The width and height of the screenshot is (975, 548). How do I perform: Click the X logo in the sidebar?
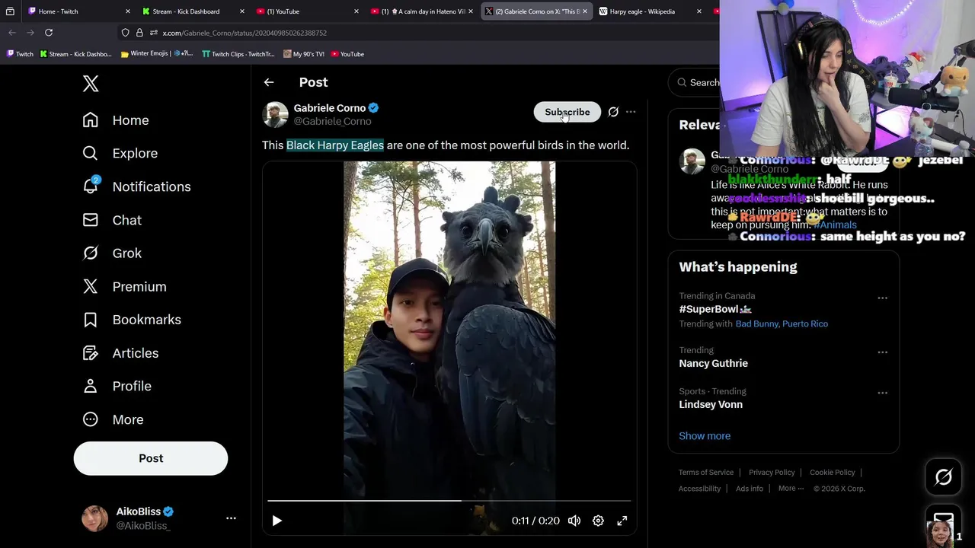[91, 84]
